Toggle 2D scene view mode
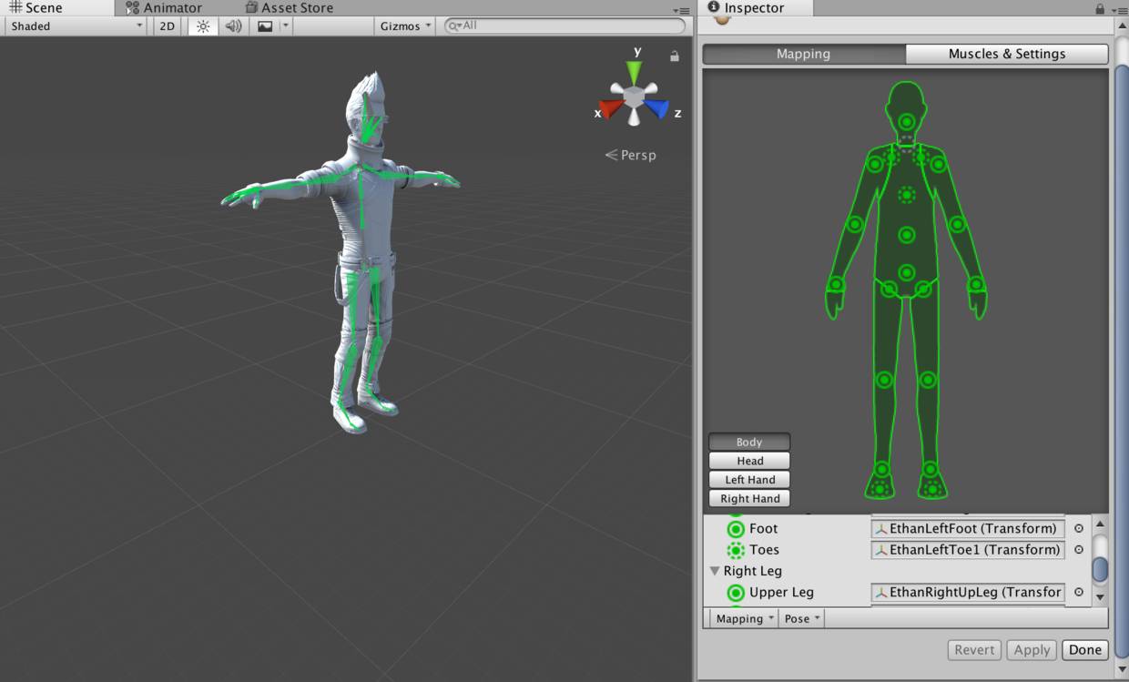 167,26
